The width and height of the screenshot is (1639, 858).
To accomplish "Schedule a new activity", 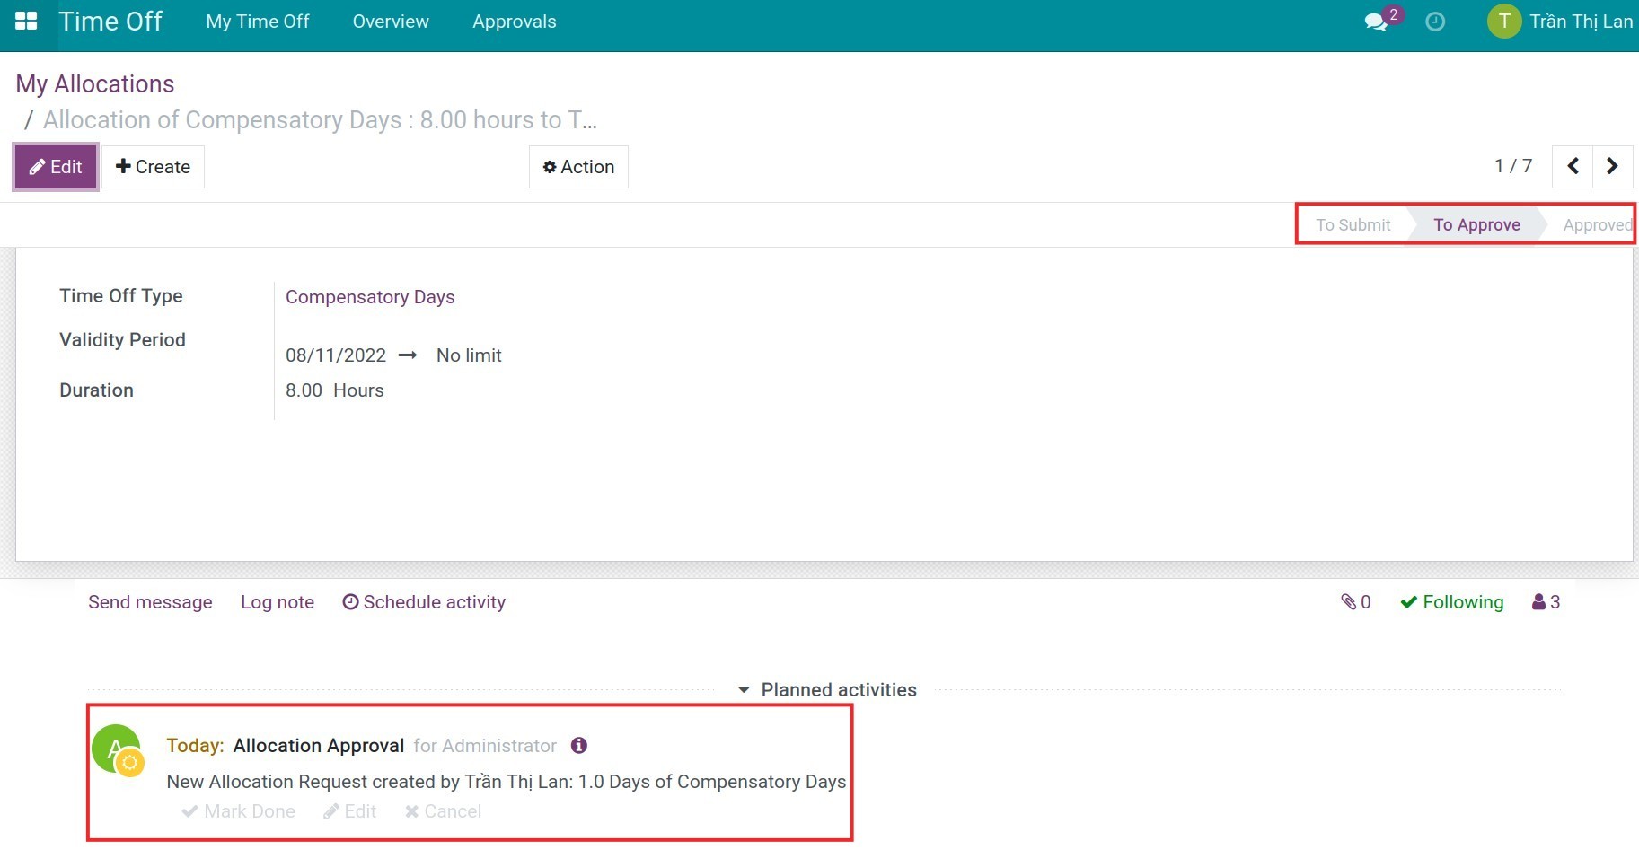I will (x=424, y=602).
